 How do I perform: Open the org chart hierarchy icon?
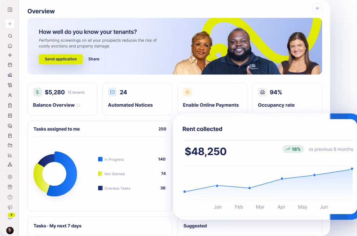pos(10,165)
